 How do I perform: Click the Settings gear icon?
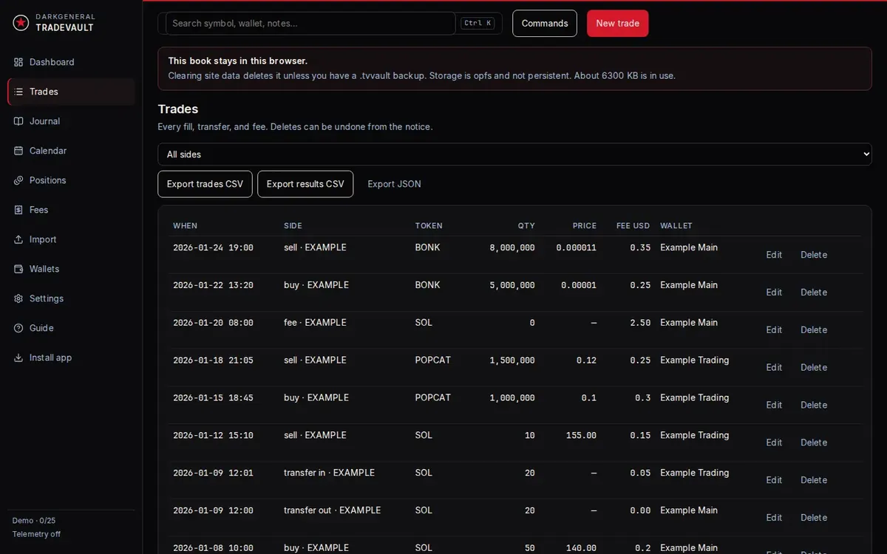click(18, 298)
